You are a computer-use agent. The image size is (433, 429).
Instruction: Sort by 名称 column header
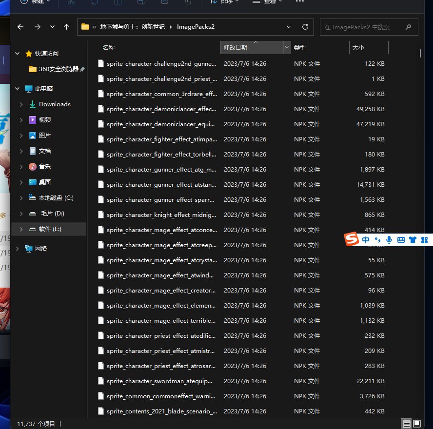tap(109, 47)
